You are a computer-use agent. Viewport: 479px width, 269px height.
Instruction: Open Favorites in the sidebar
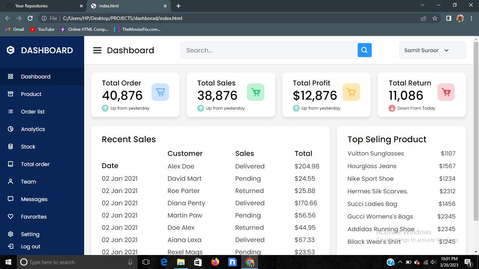pos(42,216)
